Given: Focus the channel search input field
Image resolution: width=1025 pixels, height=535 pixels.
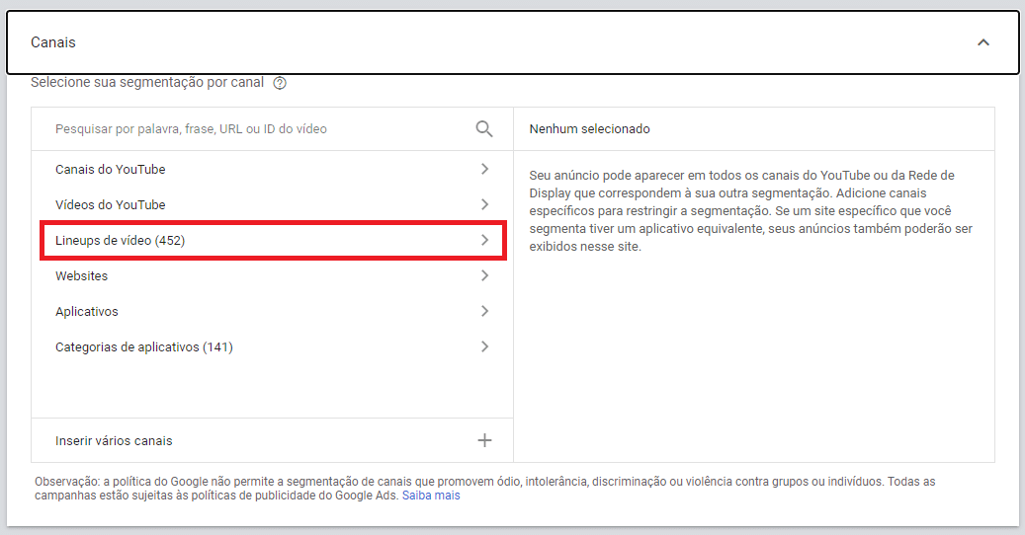Looking at the screenshot, I should [257, 129].
